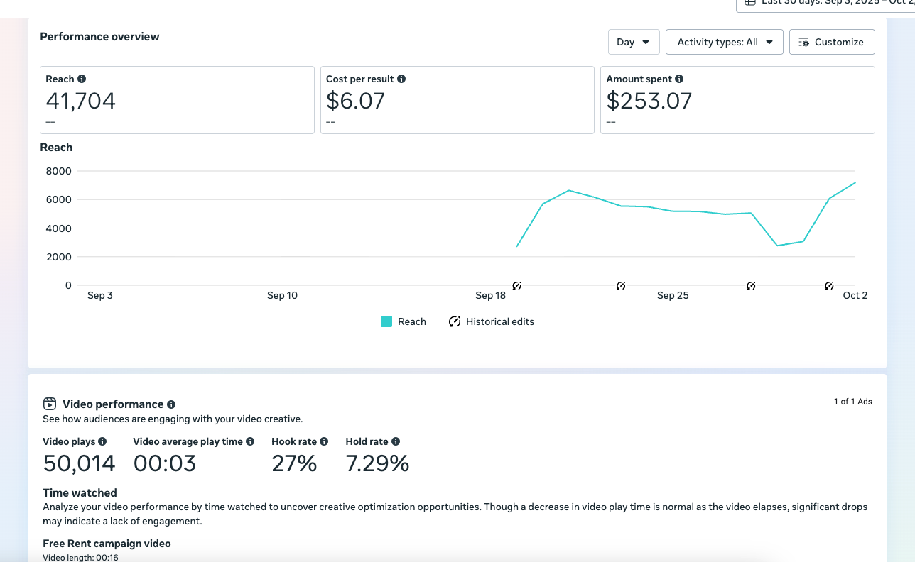The width and height of the screenshot is (915, 562).
Task: Click the Video performance reel icon
Action: coord(50,404)
